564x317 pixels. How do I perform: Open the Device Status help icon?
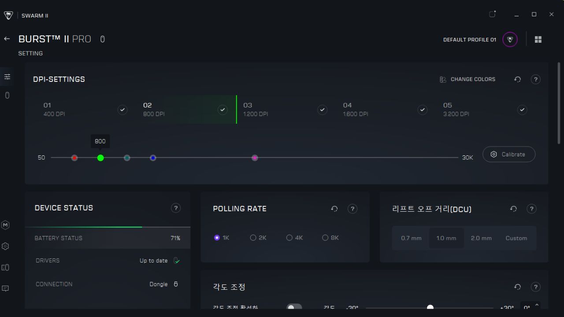pos(176,208)
